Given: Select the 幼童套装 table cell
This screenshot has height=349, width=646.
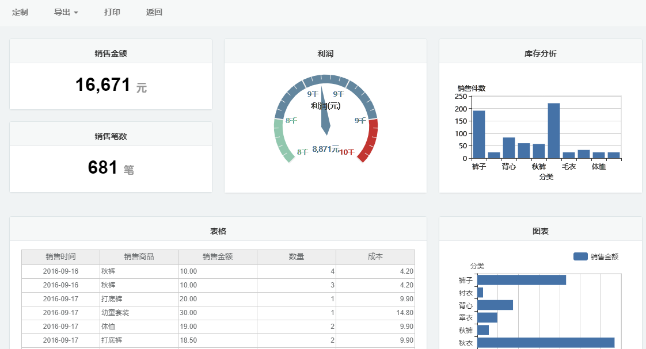Looking at the screenshot, I should coord(115,313).
